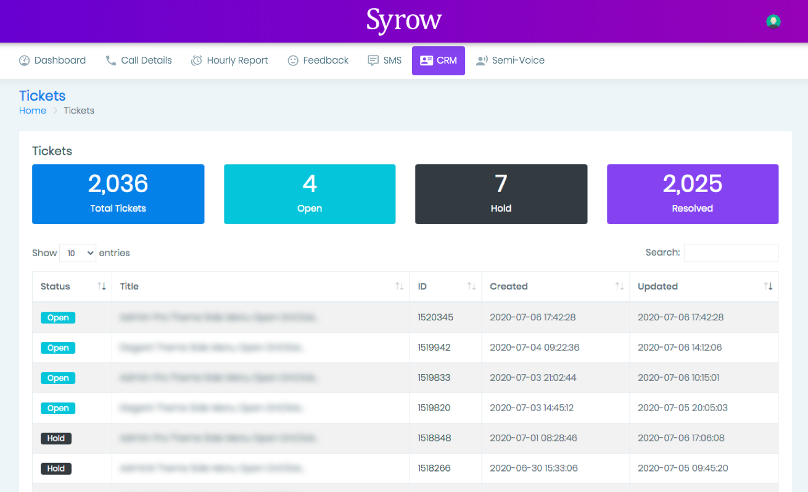Open the show entries dropdown

pyautogui.click(x=78, y=253)
